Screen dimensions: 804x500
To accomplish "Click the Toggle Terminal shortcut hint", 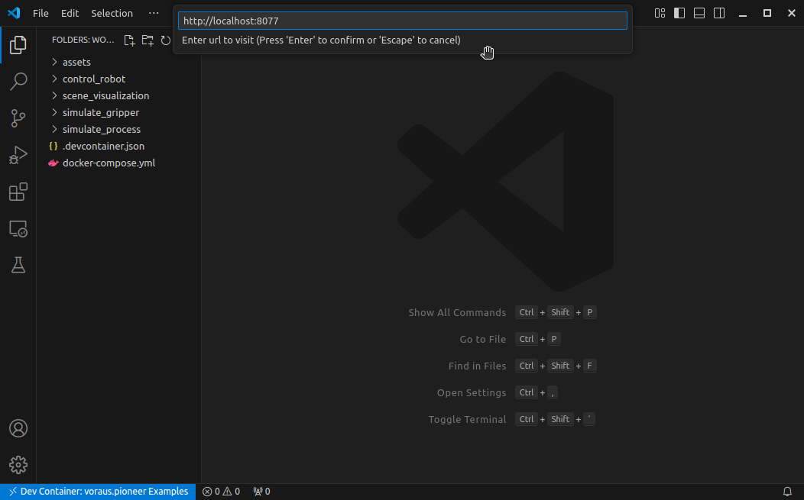I will click(512, 419).
